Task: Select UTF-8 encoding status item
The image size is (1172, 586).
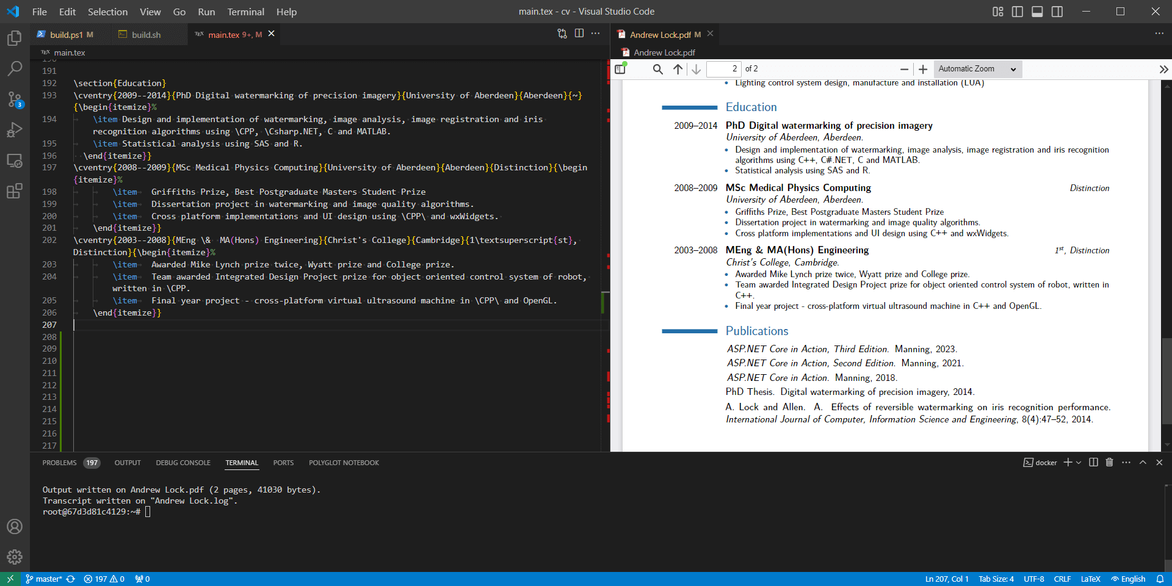Action: (x=1034, y=579)
